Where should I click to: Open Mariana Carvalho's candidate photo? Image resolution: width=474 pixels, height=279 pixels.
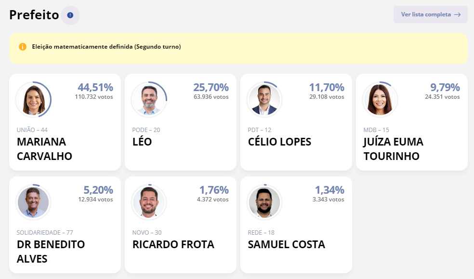(33, 100)
